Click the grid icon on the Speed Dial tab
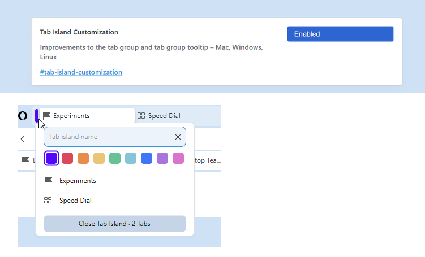The width and height of the screenshot is (425, 257). (x=141, y=116)
